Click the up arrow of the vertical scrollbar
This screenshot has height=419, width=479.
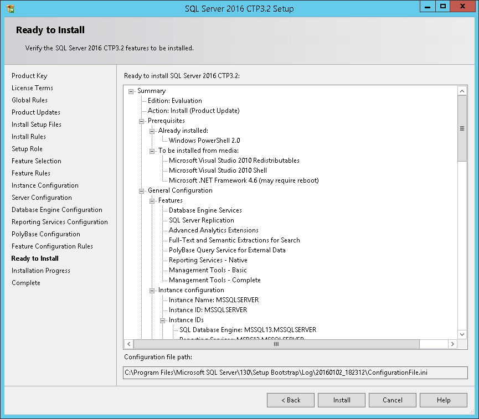(462, 91)
